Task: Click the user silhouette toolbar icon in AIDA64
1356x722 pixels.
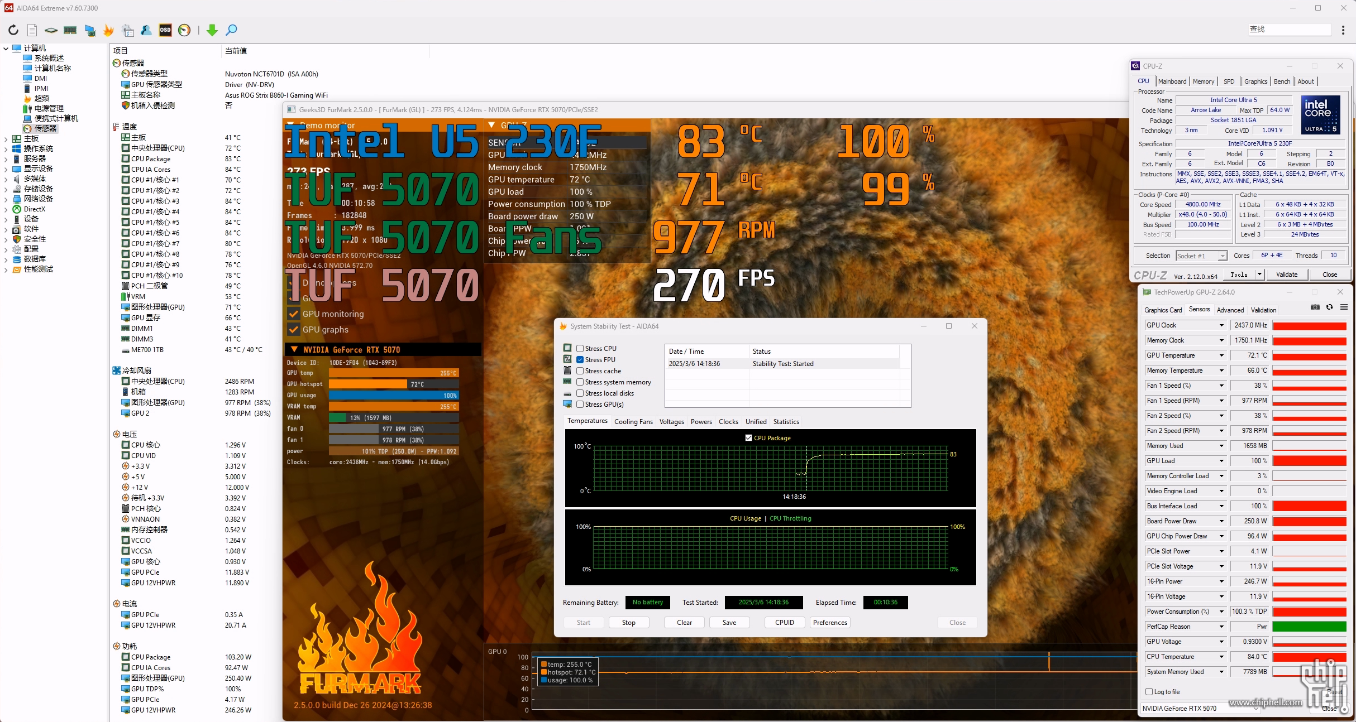Action: 146,30
